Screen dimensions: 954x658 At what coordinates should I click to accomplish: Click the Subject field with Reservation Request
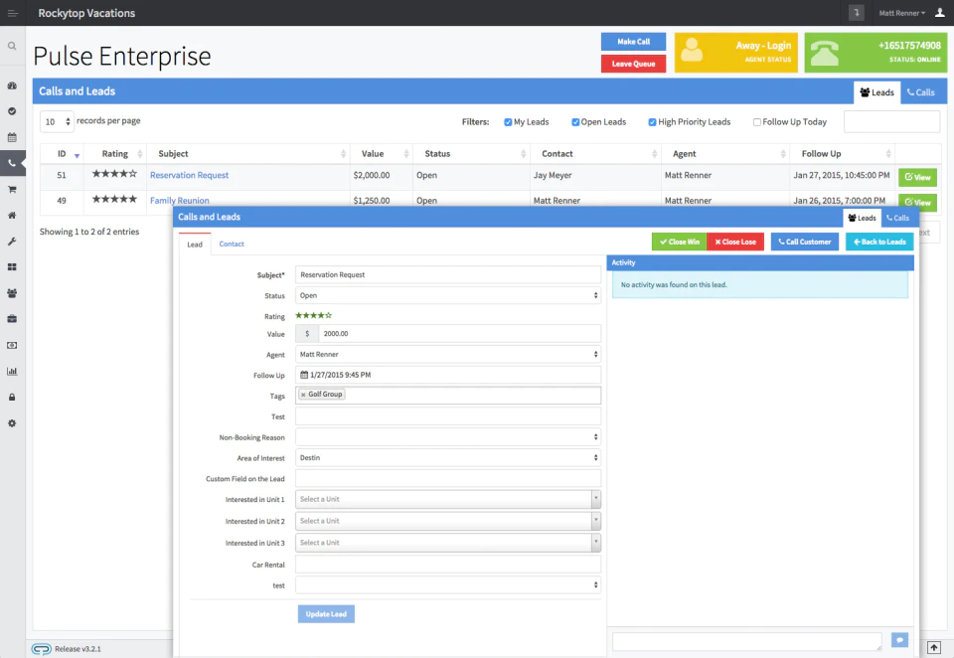(448, 274)
